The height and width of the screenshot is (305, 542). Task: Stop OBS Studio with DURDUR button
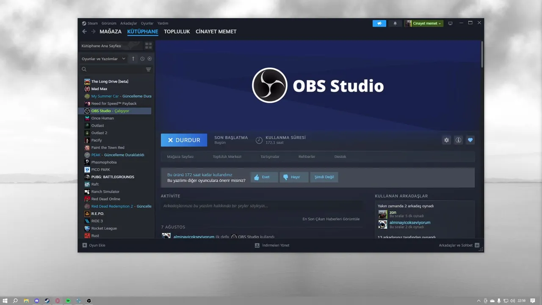[x=184, y=140]
